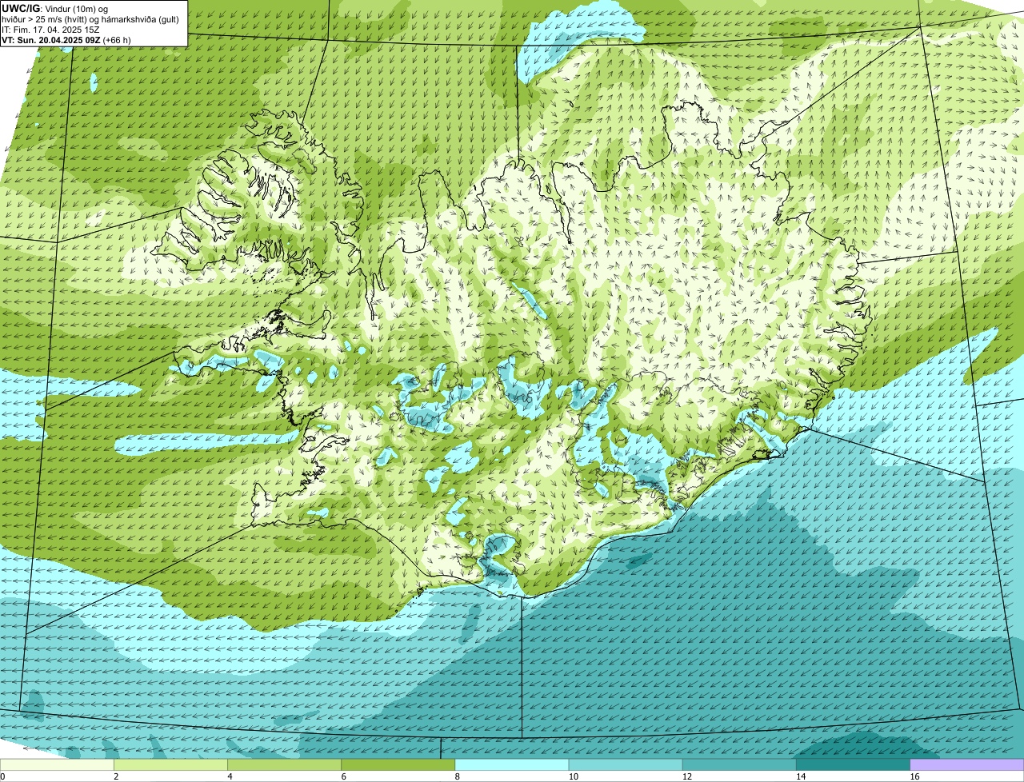The image size is (1024, 782).
Task: Click the "12" tick label on wind scale
Action: (x=686, y=776)
